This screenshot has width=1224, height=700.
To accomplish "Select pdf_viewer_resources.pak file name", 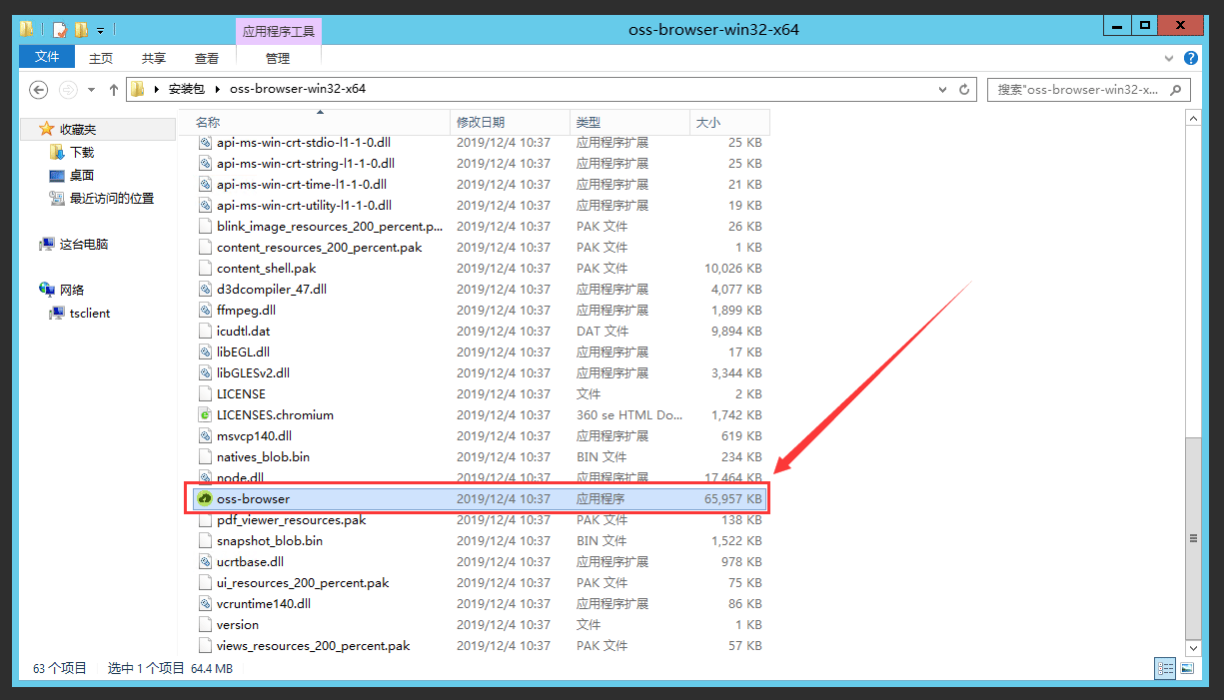I will (292, 519).
